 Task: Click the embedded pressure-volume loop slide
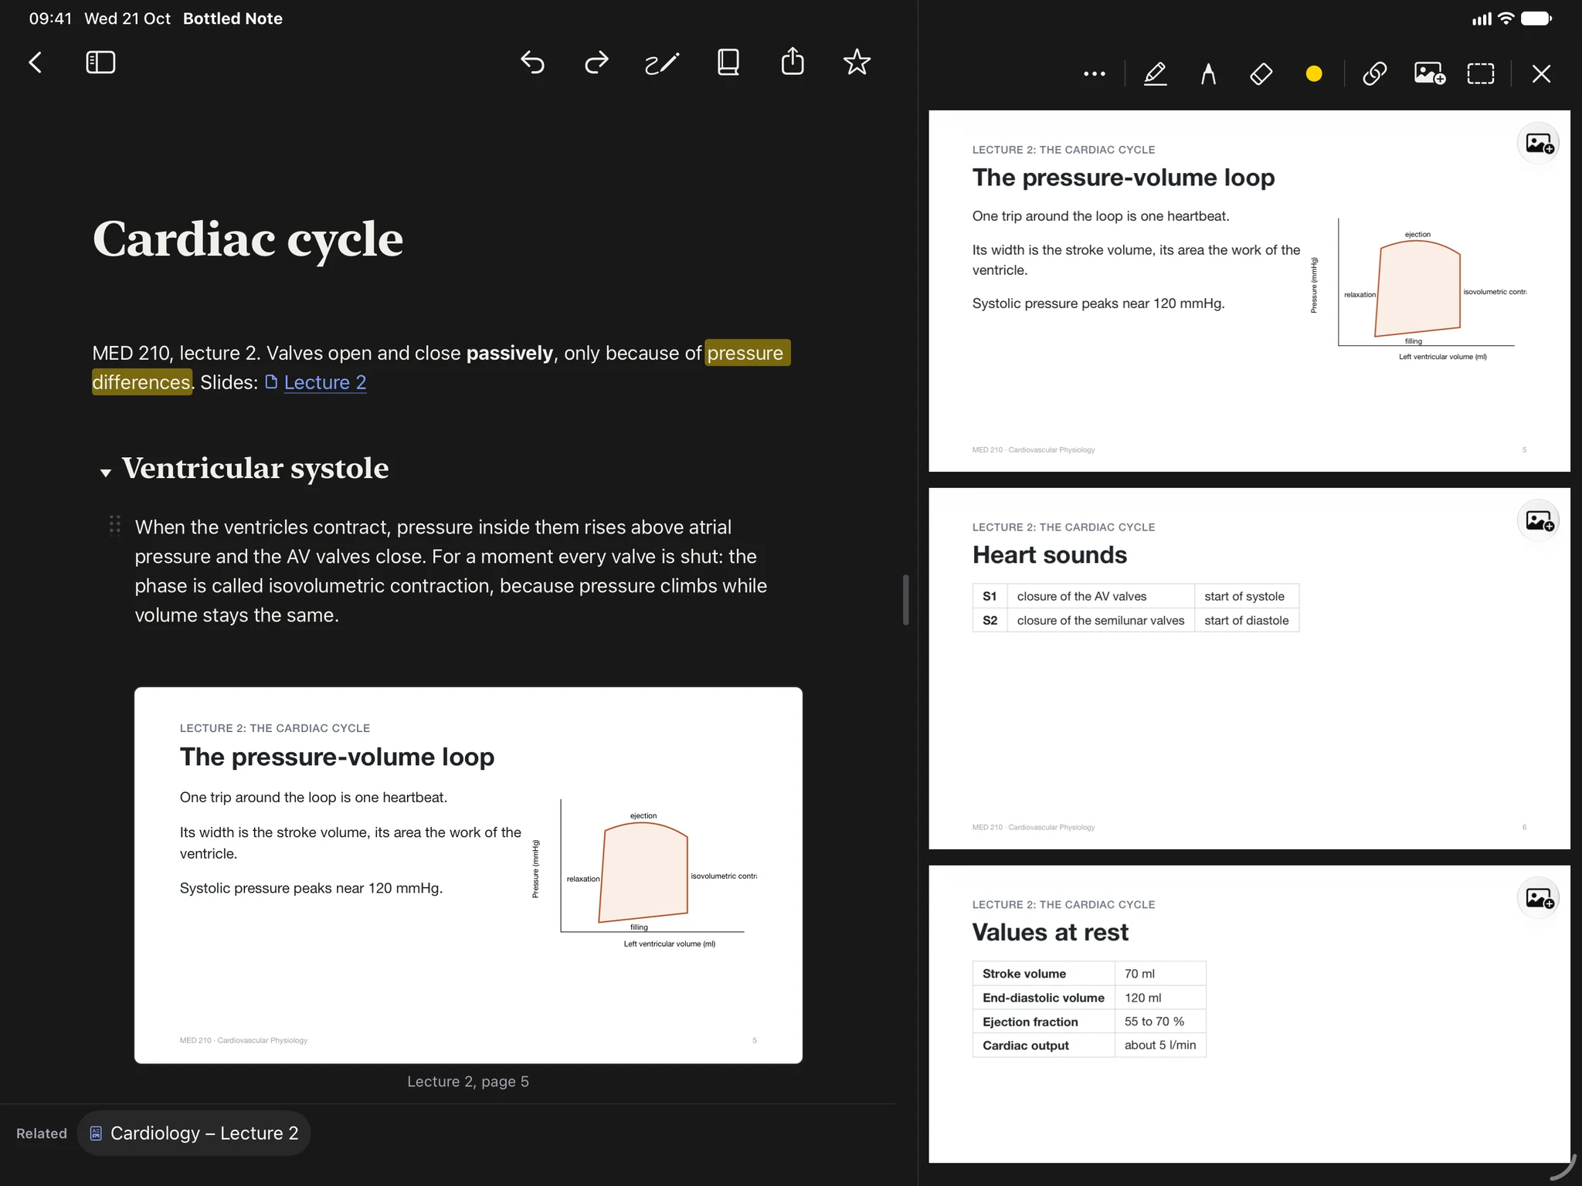pyautogui.click(x=468, y=875)
